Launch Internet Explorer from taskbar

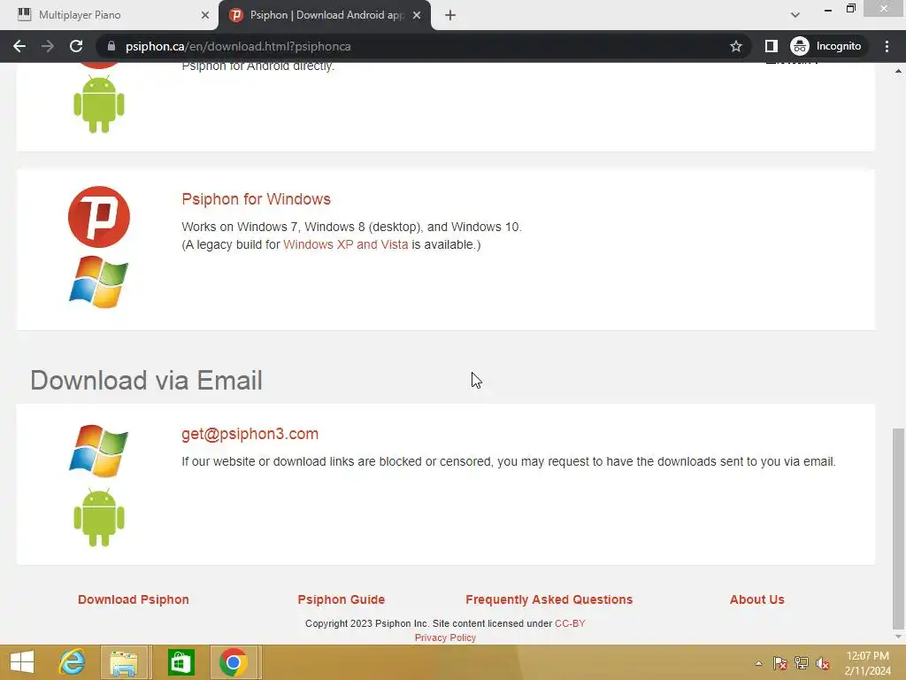73,662
